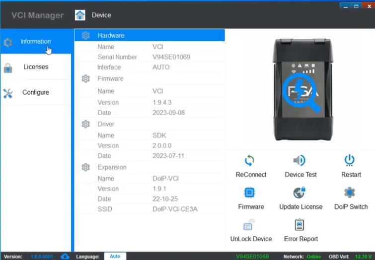
Task: Click the UnLock Device icon
Action: [249, 225]
